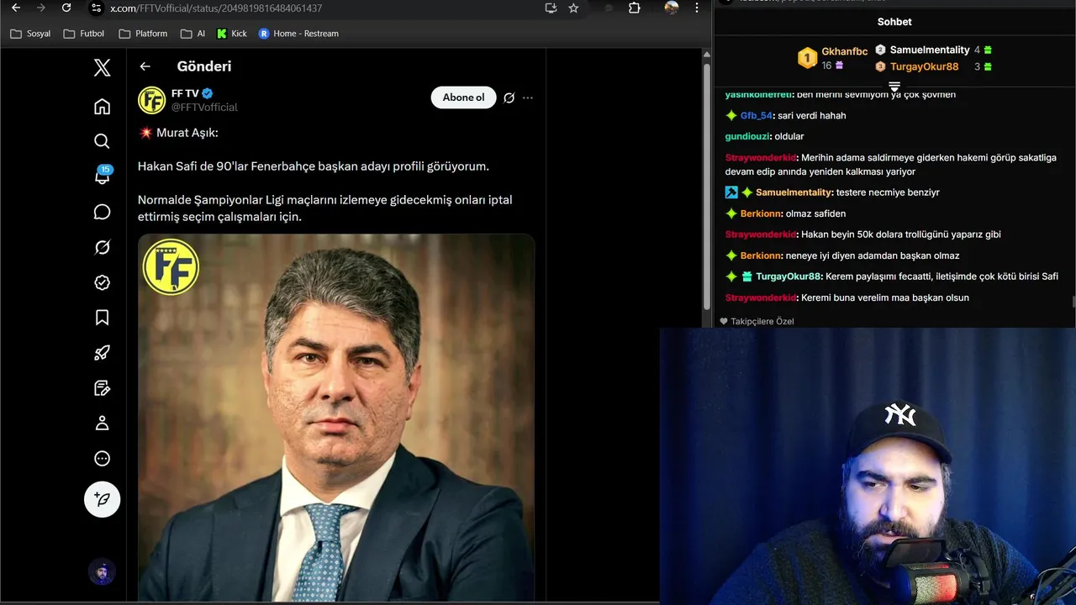The width and height of the screenshot is (1076, 605).
Task: Open Chrome three-dot menu
Action: (696, 8)
